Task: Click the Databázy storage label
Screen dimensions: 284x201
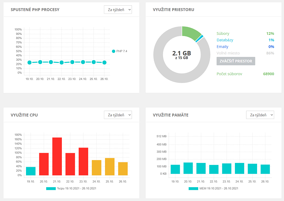Action: pos(225,40)
